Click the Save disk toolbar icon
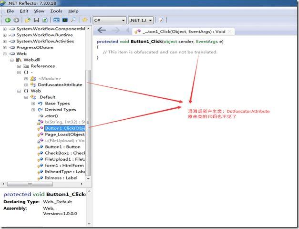 (x=36, y=20)
